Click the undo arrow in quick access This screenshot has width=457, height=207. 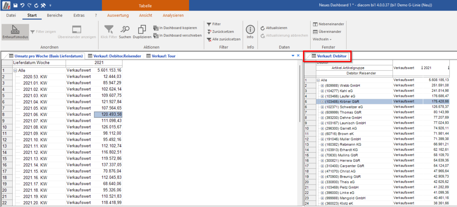22,5
